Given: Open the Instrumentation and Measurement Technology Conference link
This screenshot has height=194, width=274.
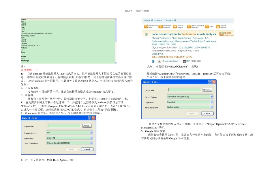Looking at the screenshot, I should click(184, 43).
